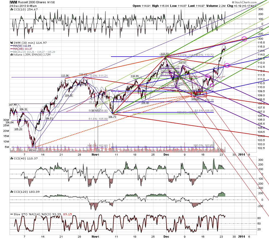The width and height of the screenshot is (269, 239).
Task: Click the red MA(200) legend line swatch
Action: (x=12, y=49)
